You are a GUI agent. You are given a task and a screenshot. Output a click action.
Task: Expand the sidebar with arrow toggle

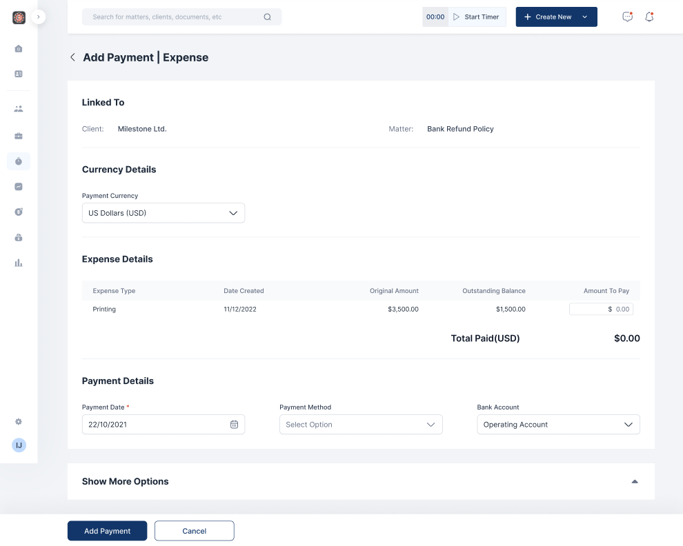[38, 17]
